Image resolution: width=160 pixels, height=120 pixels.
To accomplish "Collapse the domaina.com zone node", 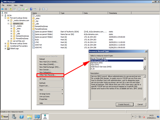I will point(8,24).
